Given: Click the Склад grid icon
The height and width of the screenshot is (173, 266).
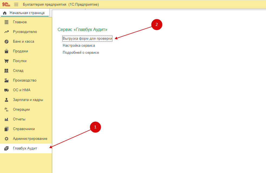Looking at the screenshot, I should pyautogui.click(x=7, y=71).
